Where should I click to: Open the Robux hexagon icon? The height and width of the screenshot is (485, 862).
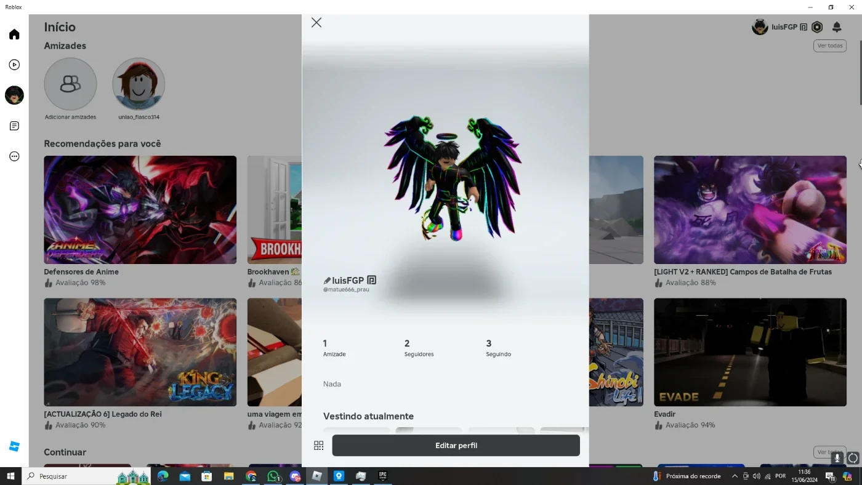coord(817,27)
